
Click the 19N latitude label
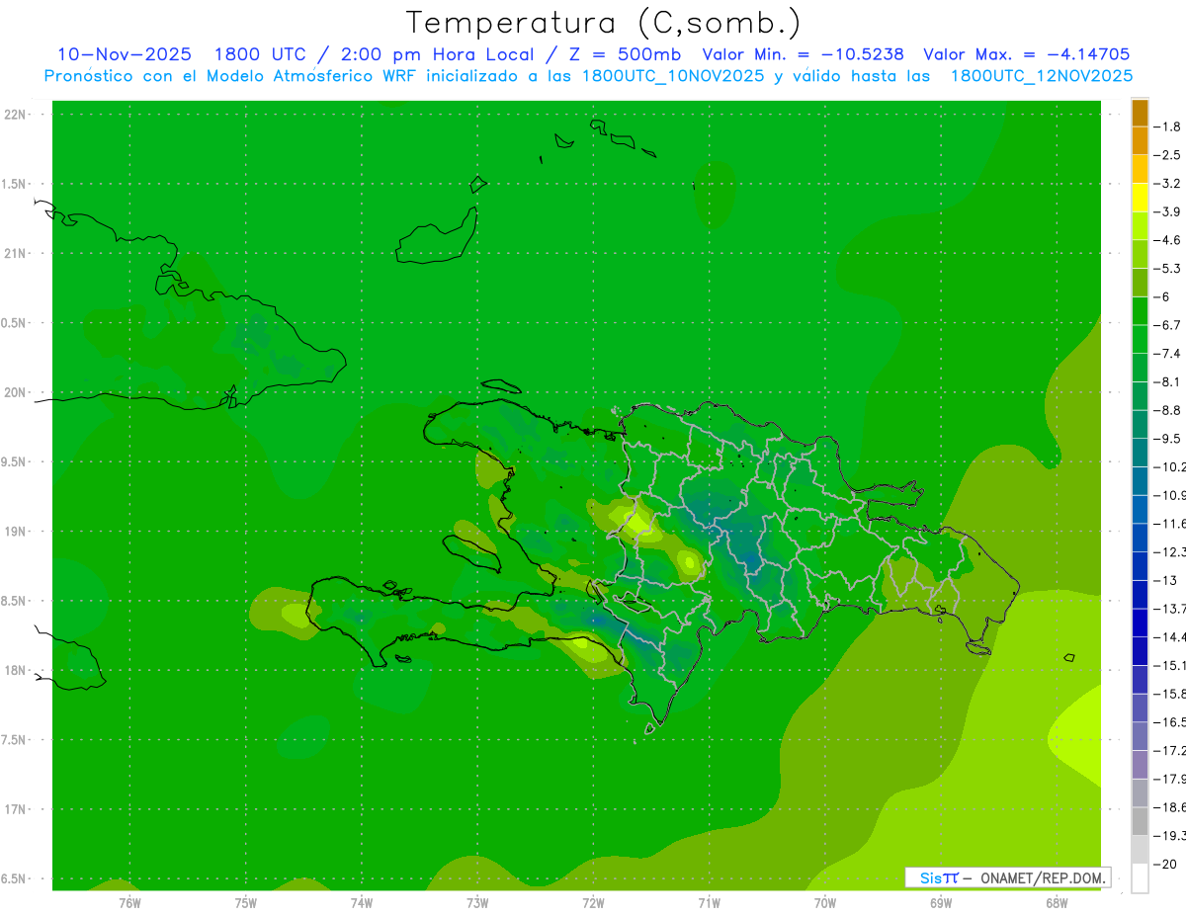pos(16,532)
